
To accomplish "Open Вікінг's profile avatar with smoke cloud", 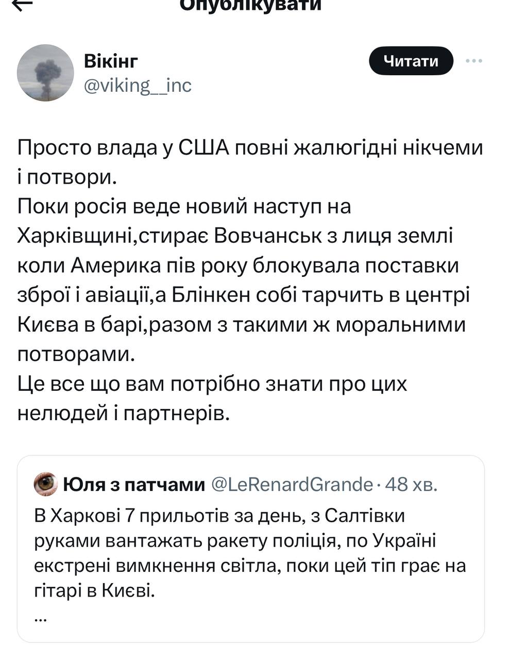I will 45,73.
